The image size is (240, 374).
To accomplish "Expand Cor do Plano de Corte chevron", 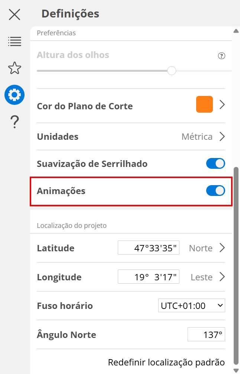I will (222, 104).
